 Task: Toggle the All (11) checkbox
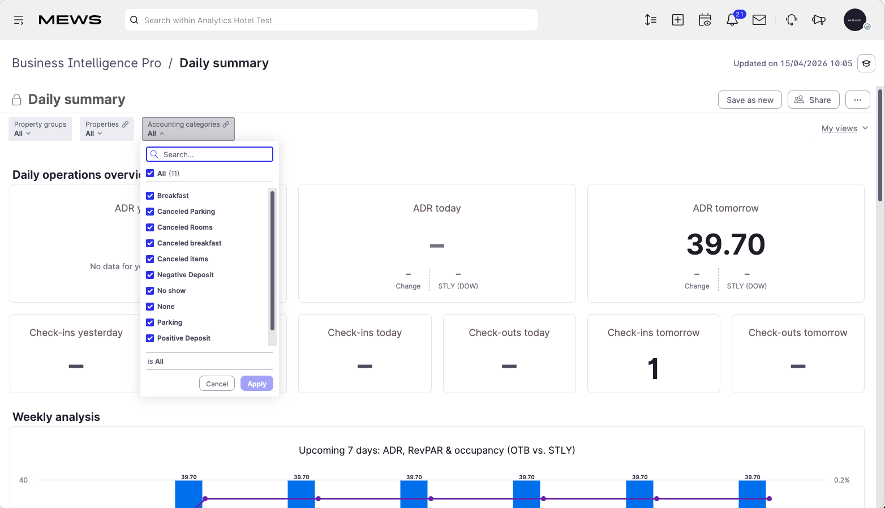point(150,173)
